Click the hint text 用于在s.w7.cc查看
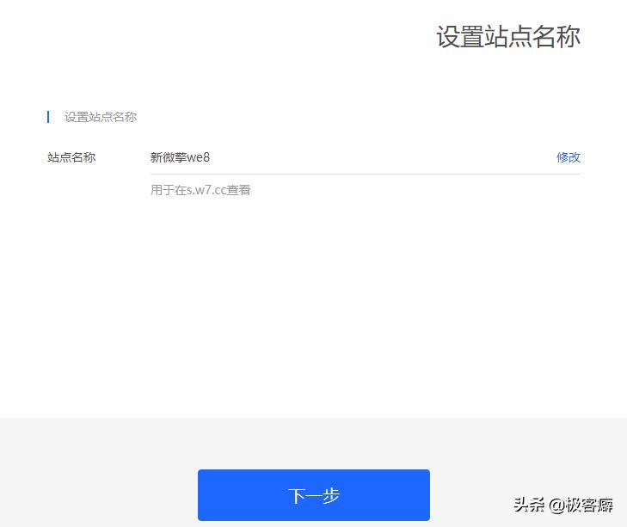 200,190
